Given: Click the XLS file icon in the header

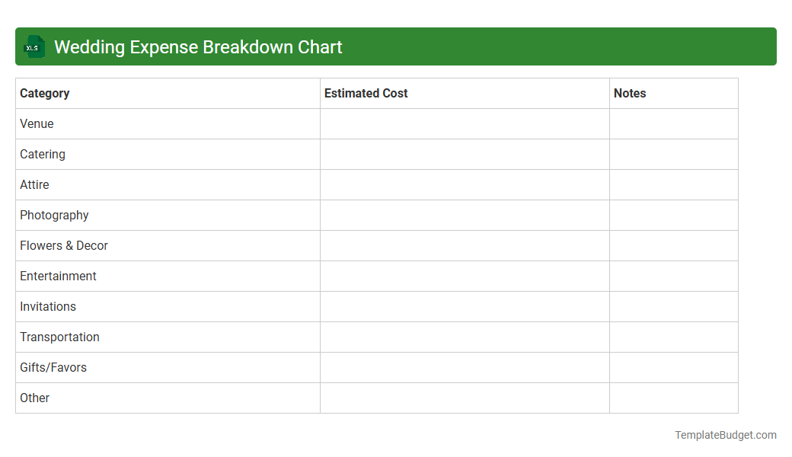Looking at the screenshot, I should pos(34,46).
